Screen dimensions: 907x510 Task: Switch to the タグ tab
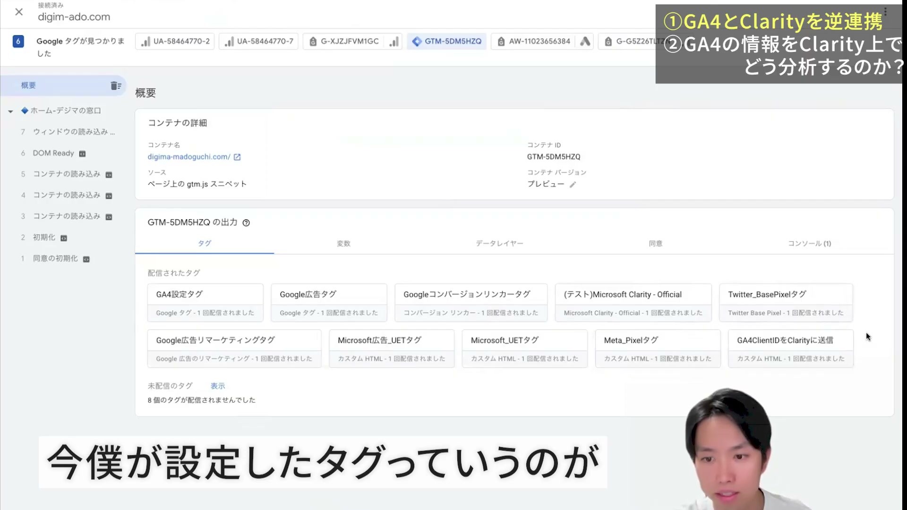point(205,243)
